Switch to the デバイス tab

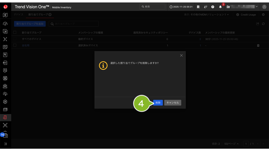tap(19, 15)
